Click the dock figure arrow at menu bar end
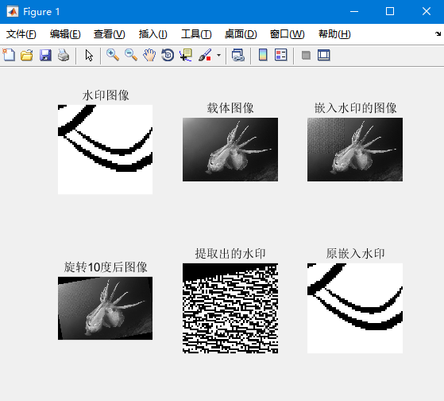The image size is (444, 401). pos(438,33)
